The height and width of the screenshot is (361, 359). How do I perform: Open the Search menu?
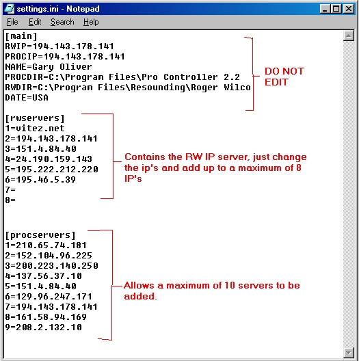click(x=62, y=22)
